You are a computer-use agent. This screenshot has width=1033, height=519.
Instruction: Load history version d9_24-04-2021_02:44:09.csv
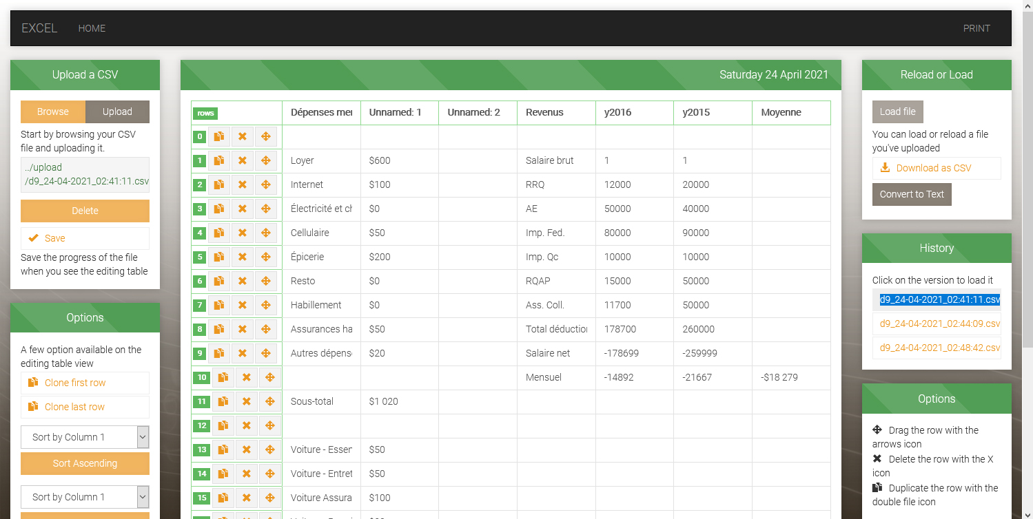click(936, 324)
